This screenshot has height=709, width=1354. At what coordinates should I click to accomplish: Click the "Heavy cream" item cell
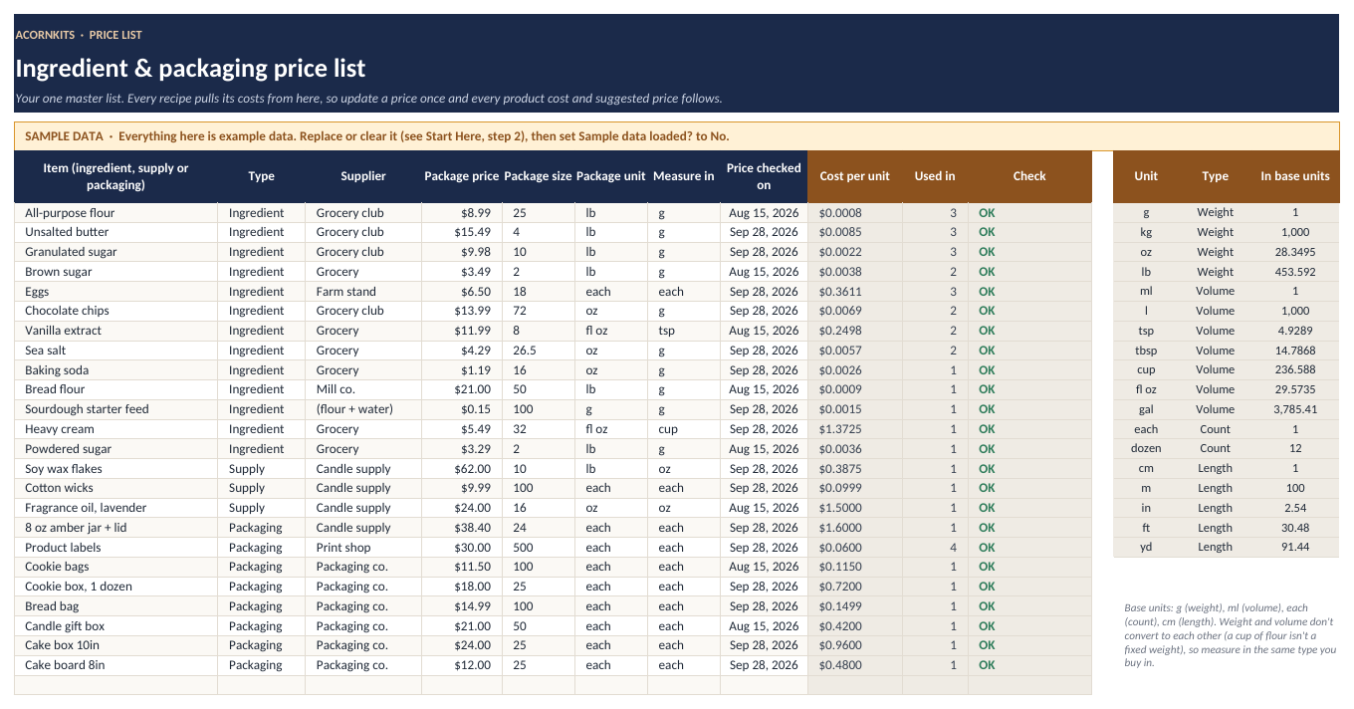click(115, 429)
